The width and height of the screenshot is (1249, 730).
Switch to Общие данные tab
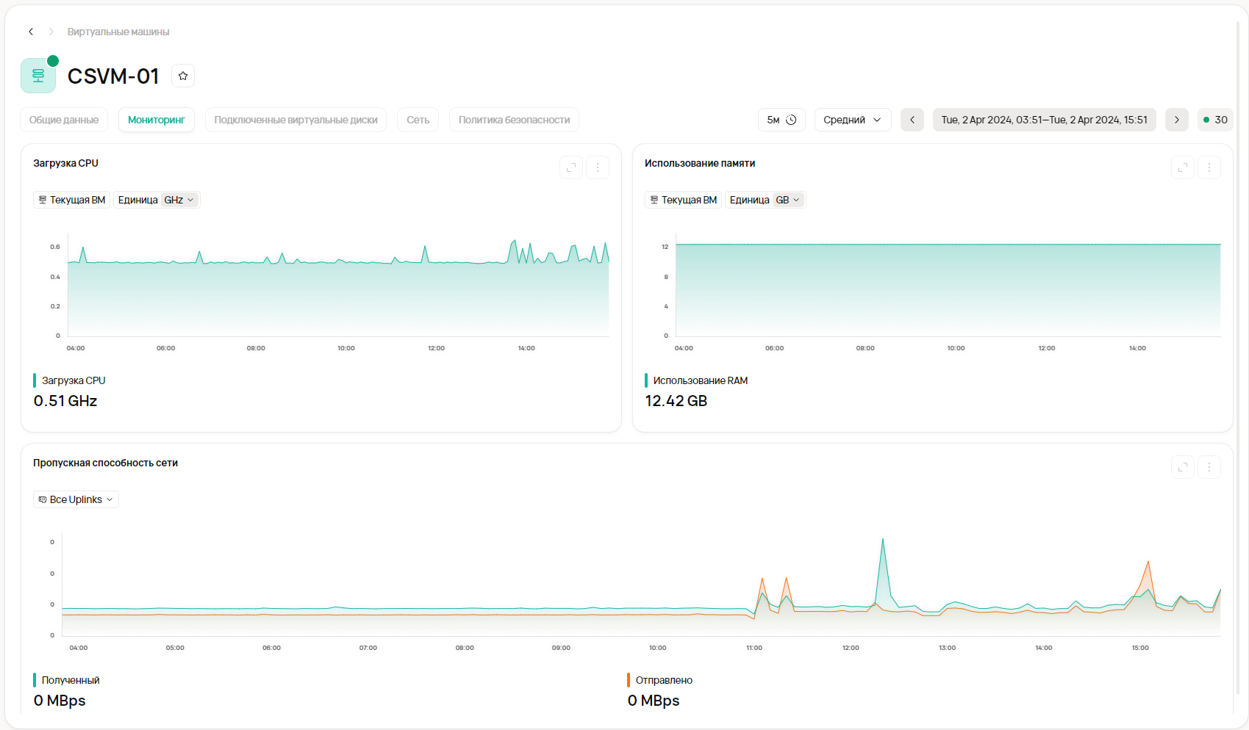coord(64,120)
